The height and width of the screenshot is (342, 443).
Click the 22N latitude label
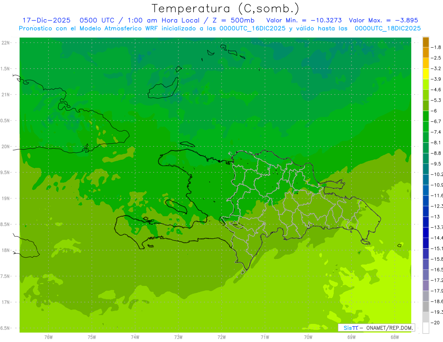(x=6, y=43)
